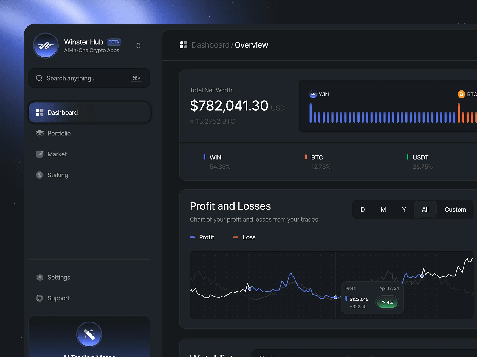Viewport: 477px width, 357px height.
Task: Select the All range tab
Action: pos(425,209)
